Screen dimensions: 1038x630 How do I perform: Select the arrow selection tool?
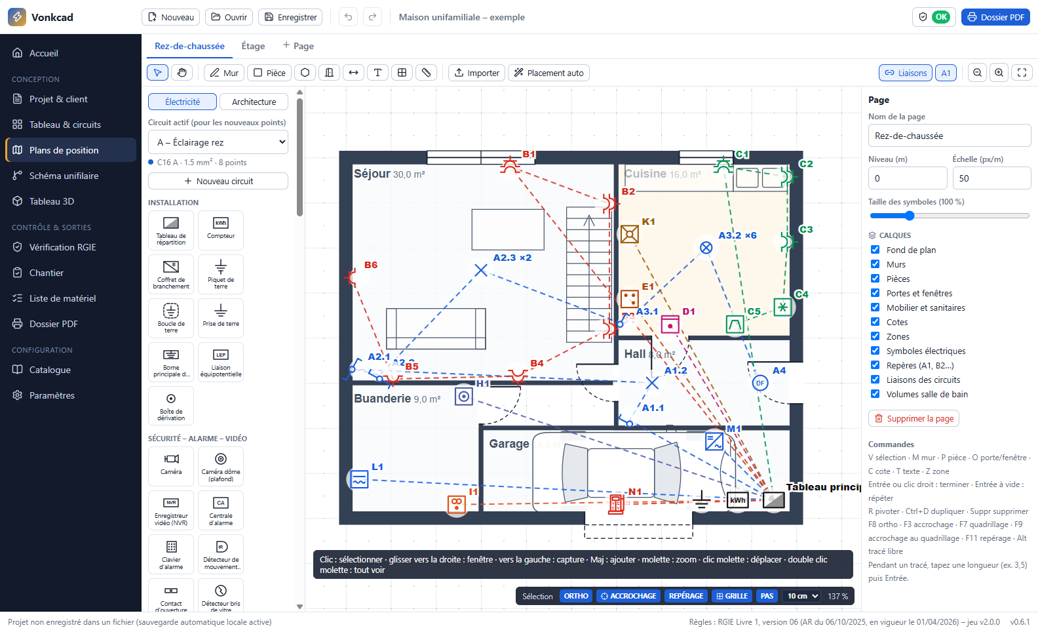tap(157, 73)
